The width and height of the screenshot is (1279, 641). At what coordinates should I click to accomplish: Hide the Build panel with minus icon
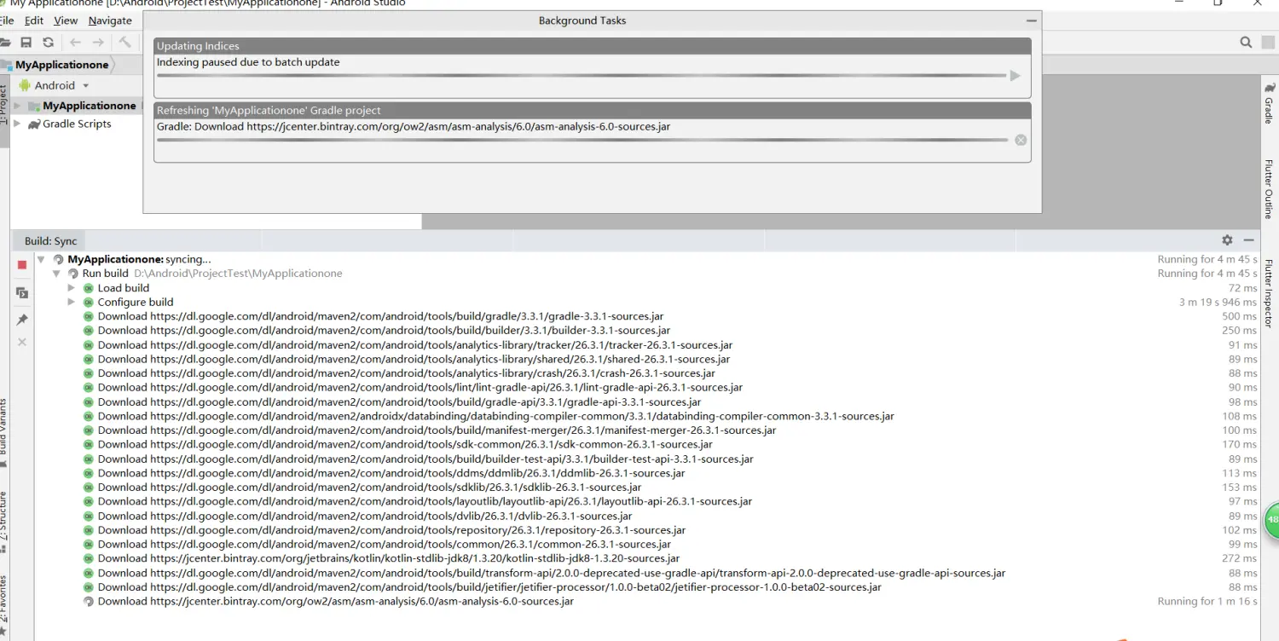(1248, 240)
